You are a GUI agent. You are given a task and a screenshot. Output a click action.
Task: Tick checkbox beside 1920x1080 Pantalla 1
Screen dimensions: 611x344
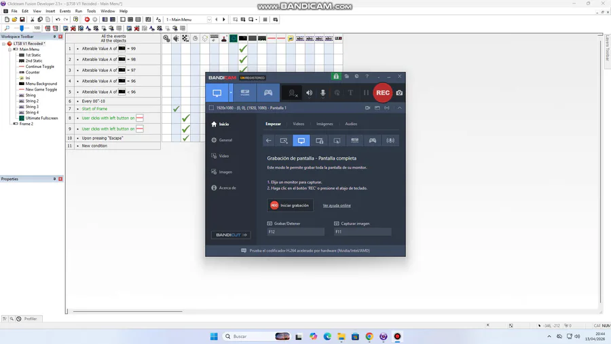coord(211,107)
